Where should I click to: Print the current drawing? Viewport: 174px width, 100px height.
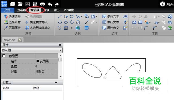click(x=43, y=4)
